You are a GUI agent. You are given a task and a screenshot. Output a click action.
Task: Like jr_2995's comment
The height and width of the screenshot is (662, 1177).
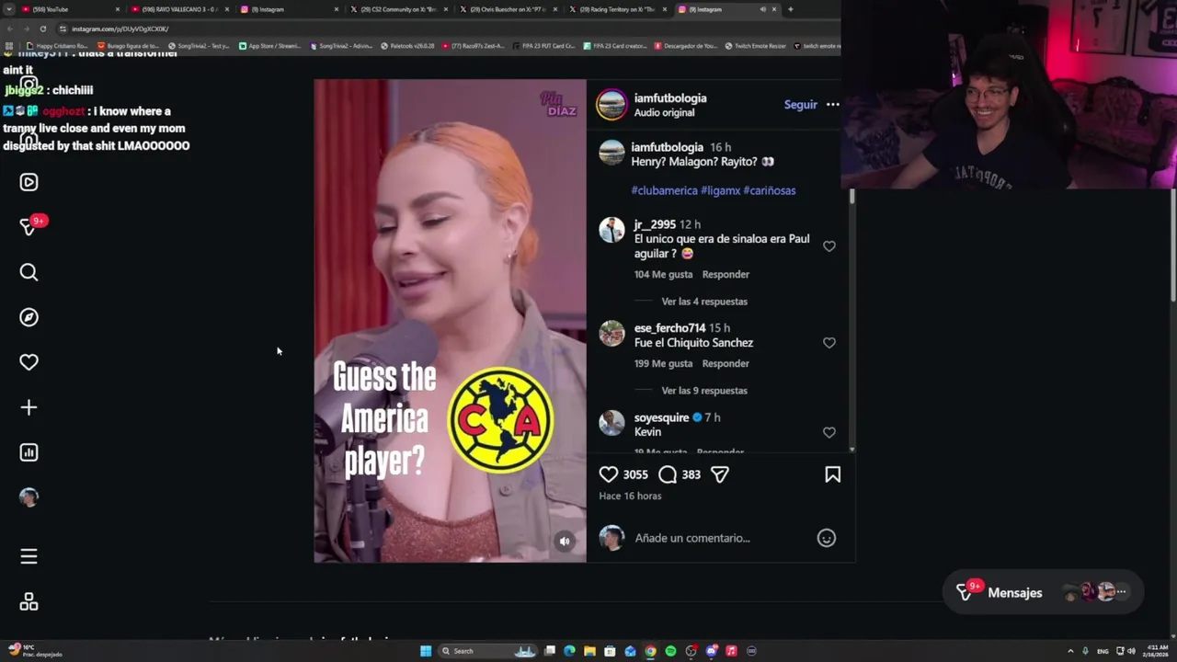pyautogui.click(x=829, y=246)
